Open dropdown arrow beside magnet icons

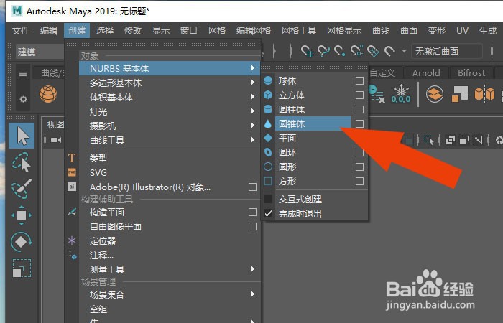tap(404, 51)
